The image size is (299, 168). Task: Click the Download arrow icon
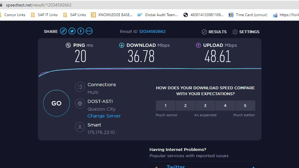(122, 45)
